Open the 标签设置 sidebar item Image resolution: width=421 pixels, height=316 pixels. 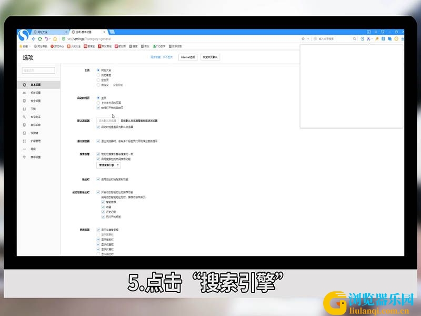tap(39, 93)
